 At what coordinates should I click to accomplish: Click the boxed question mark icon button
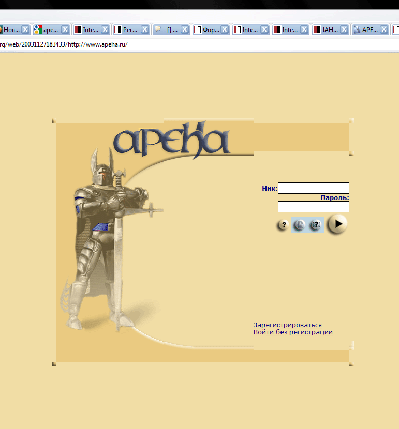pyautogui.click(x=316, y=225)
